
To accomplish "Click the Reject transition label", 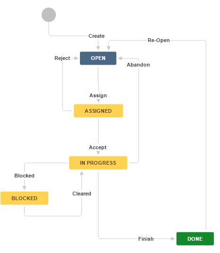I will (x=62, y=58).
